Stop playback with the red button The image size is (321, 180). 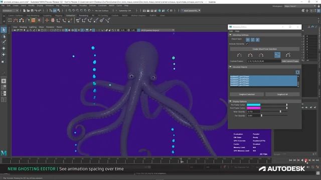(306, 160)
